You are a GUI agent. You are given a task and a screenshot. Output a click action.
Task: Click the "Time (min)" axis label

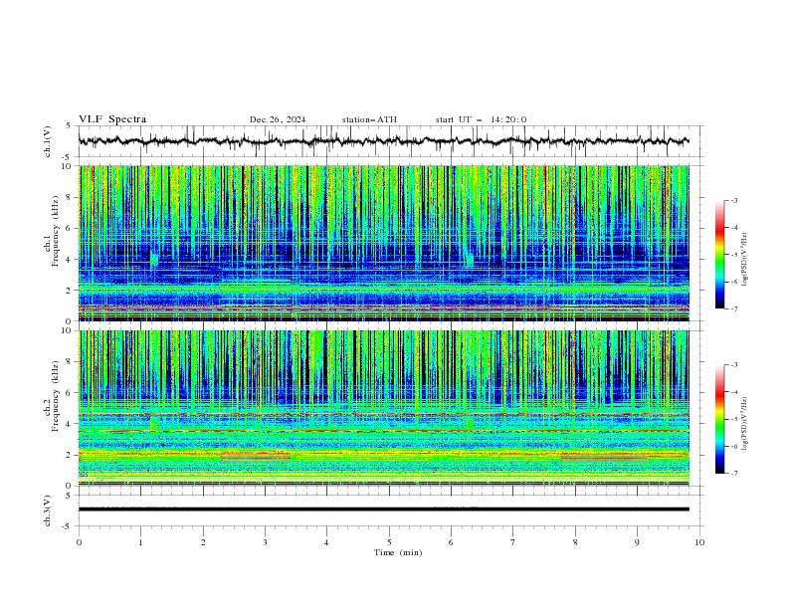tap(398, 552)
